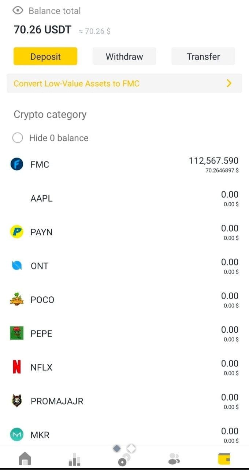Click the PAYN coin icon

pyautogui.click(x=17, y=232)
